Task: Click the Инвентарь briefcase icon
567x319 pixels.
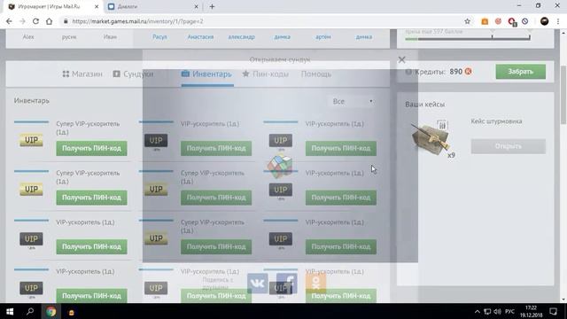Action: (x=185, y=74)
